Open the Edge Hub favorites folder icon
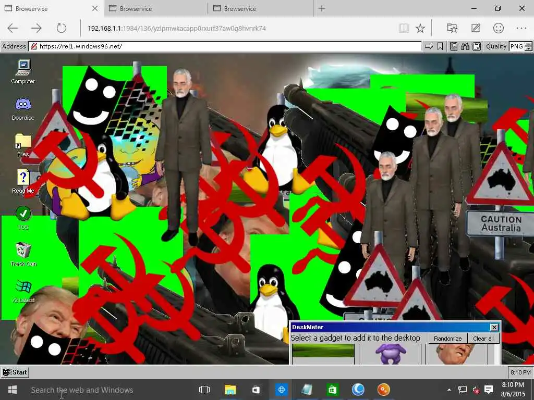The image size is (534, 400). [452, 28]
